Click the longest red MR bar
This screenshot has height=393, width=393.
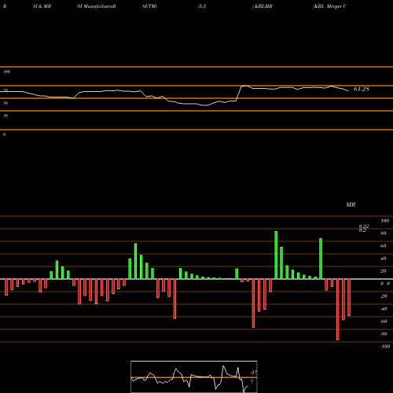(337, 310)
